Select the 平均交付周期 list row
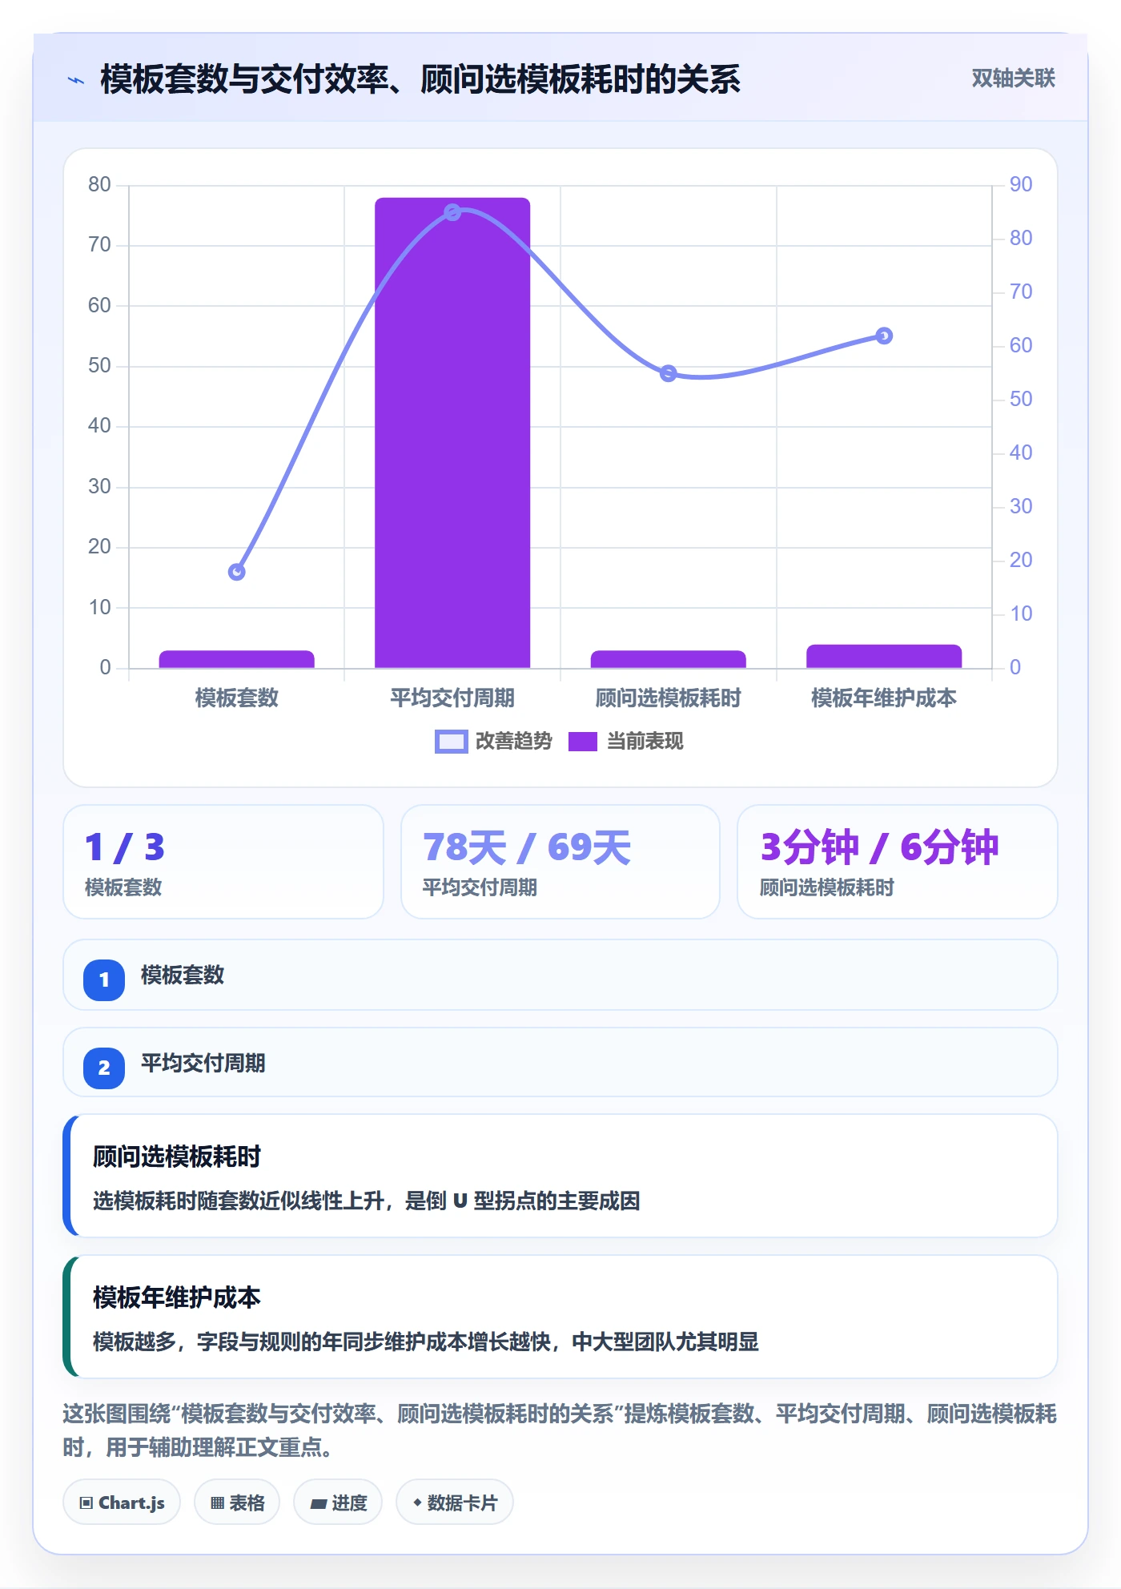This screenshot has width=1121, height=1589. 560,1063
